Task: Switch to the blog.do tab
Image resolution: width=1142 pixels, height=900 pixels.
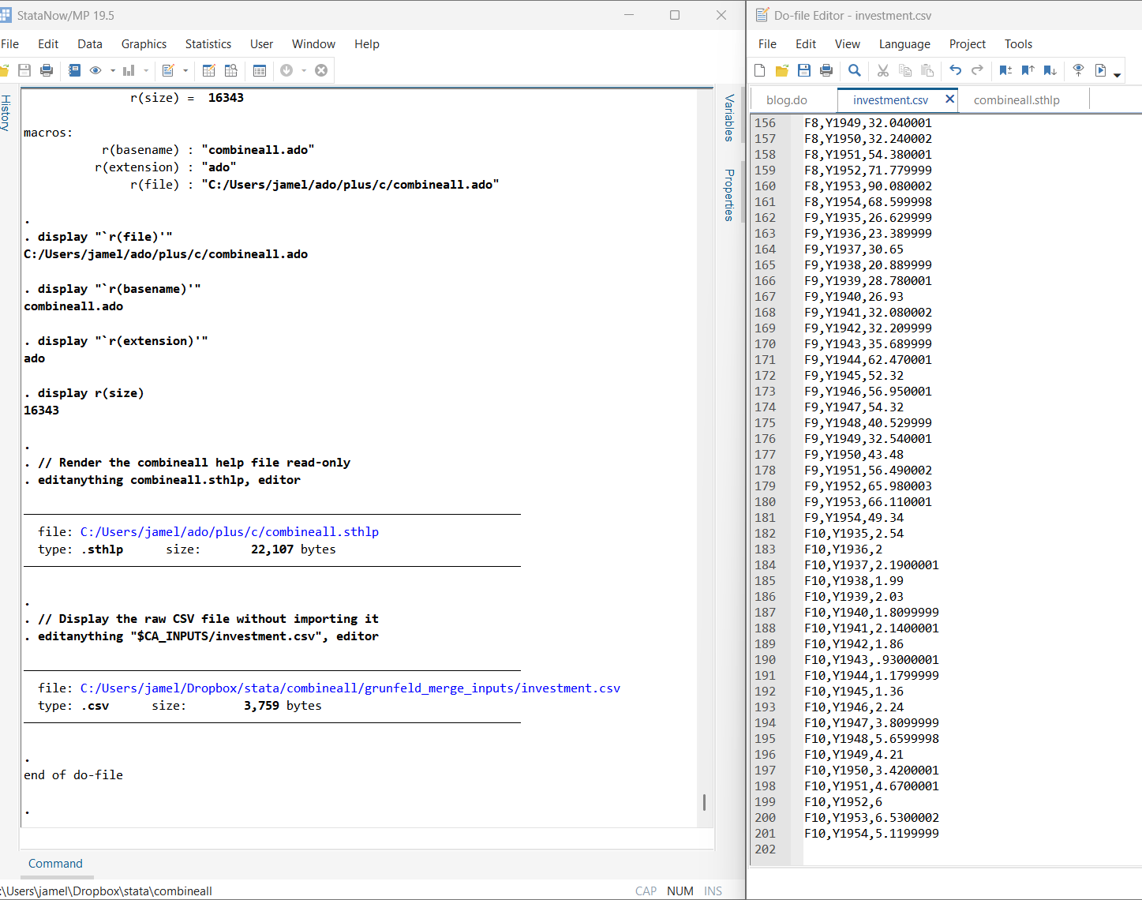Action: 787,100
